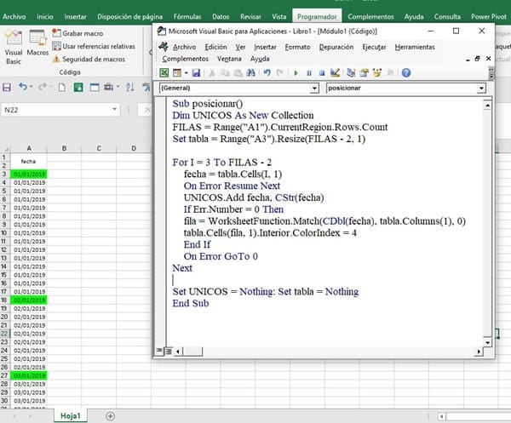This screenshot has height=423, width=511.
Task: Save the project in the VBA toolbar
Action: pyautogui.click(x=196, y=73)
